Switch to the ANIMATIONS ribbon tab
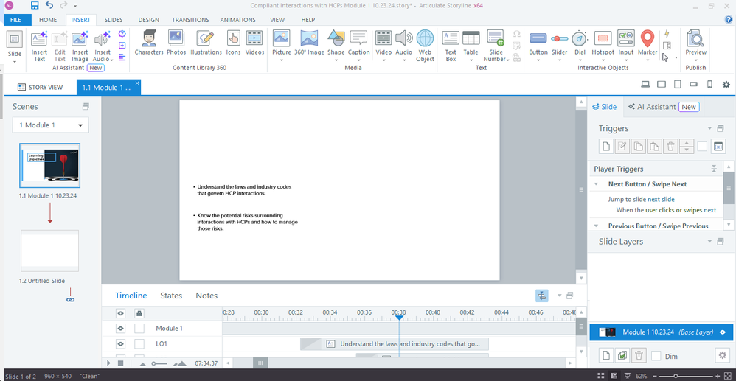The height and width of the screenshot is (381, 736). (x=237, y=20)
